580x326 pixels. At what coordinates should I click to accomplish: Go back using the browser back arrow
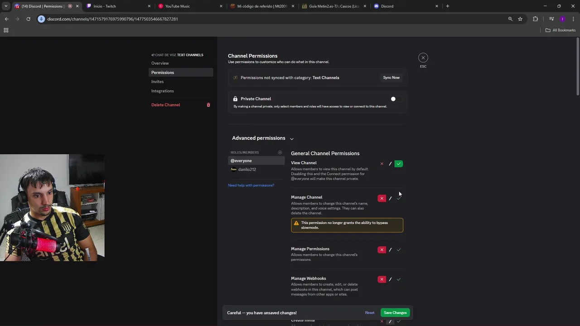(x=6, y=19)
